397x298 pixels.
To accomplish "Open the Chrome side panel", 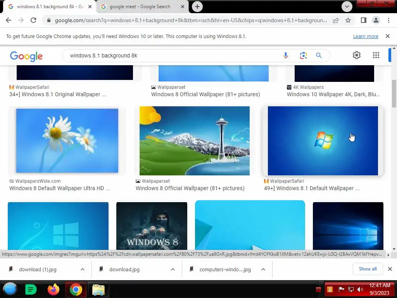I will [364, 20].
